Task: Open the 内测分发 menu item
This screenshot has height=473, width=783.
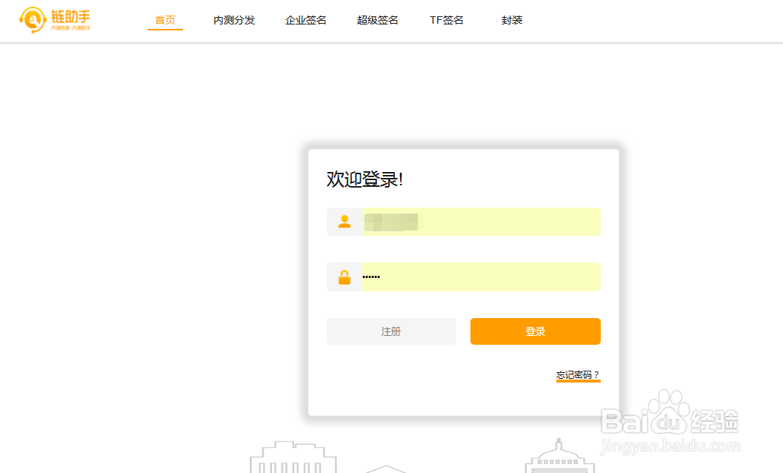Action: pyautogui.click(x=234, y=20)
